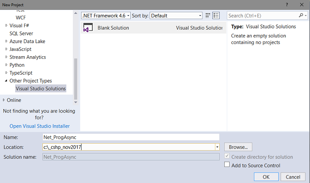The height and width of the screenshot is (183, 310).
Task: Select WCF in the template tree
Action: click(21, 18)
